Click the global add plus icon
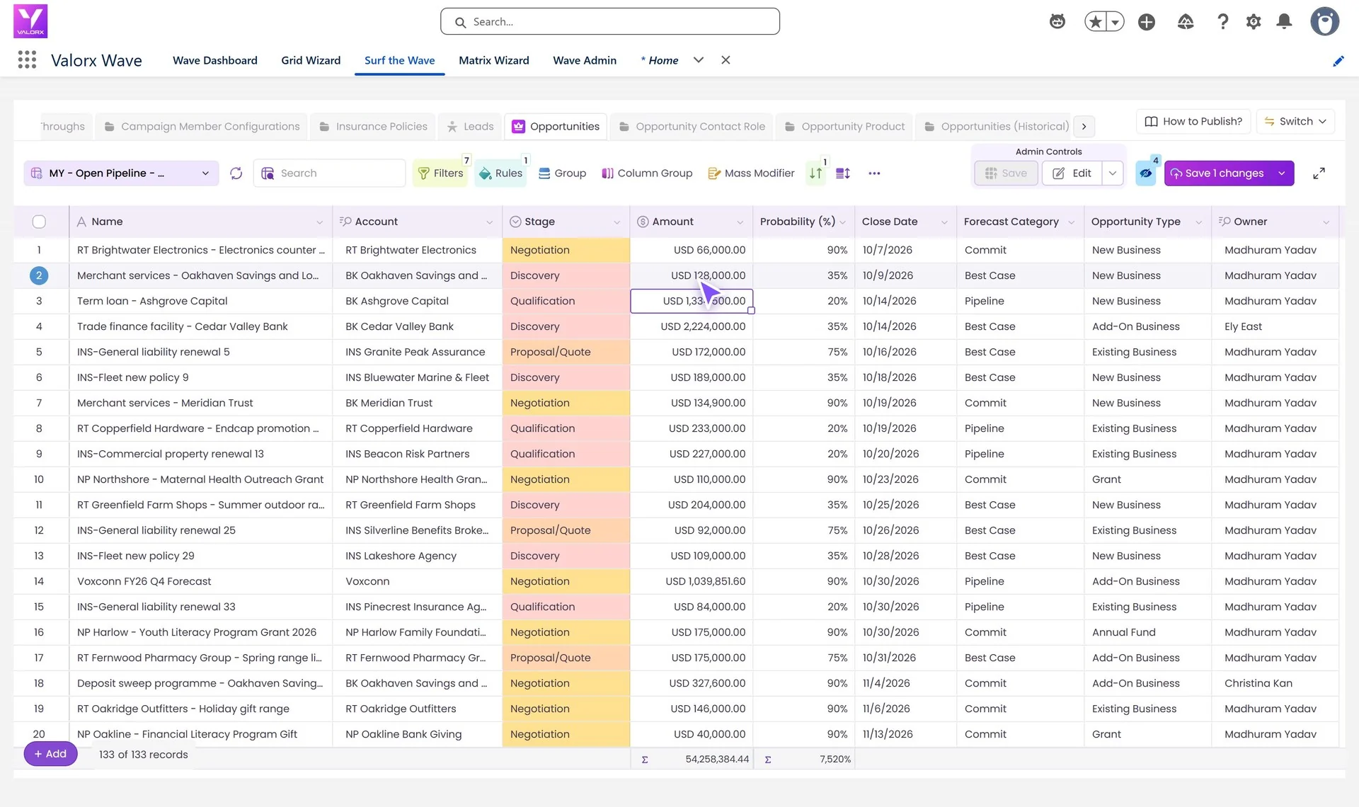 pos(1147,22)
